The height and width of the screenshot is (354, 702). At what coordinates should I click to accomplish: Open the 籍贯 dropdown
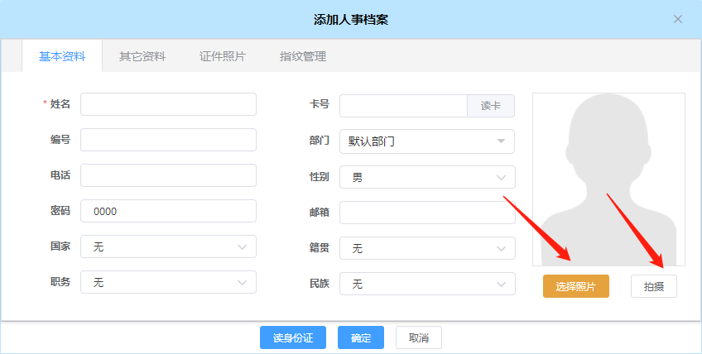tap(426, 248)
